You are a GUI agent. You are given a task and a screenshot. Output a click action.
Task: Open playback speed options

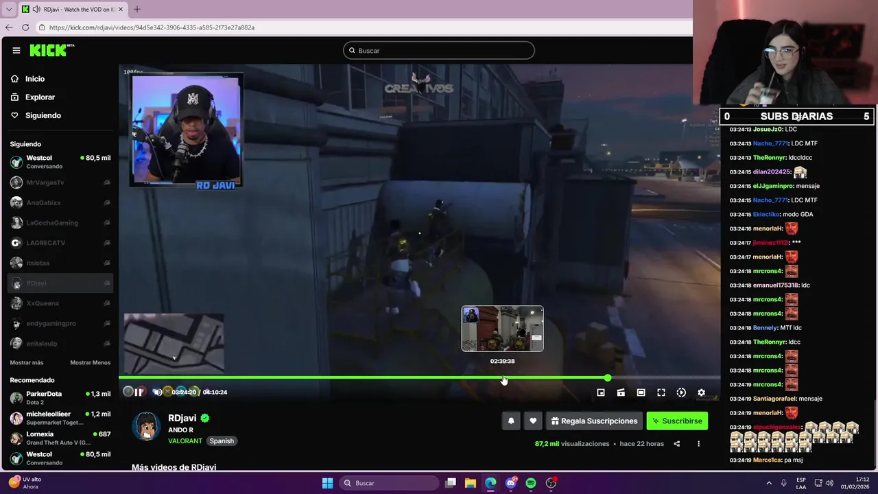click(x=681, y=392)
